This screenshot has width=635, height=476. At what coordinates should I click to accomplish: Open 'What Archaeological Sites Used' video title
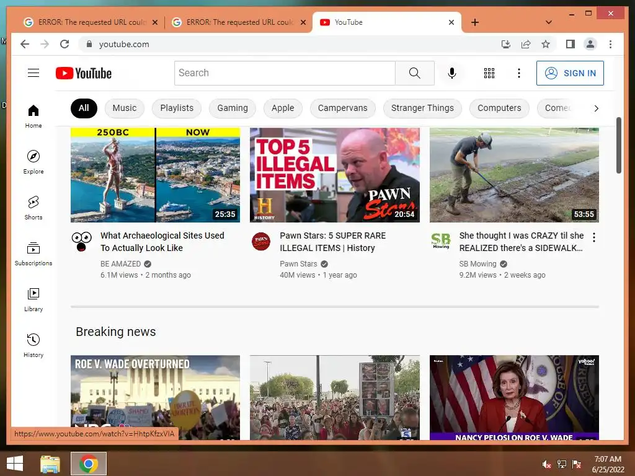162,242
